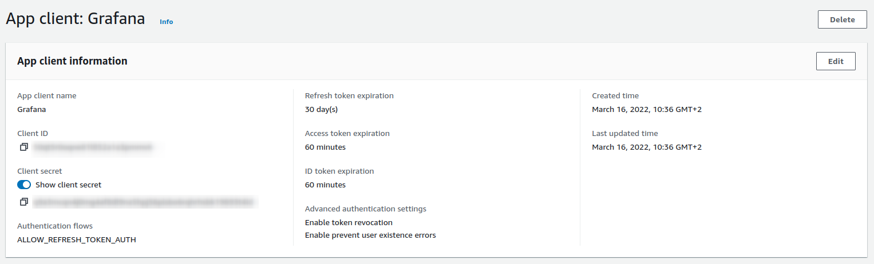Select the Created time date value
The height and width of the screenshot is (264, 874).
(x=647, y=109)
